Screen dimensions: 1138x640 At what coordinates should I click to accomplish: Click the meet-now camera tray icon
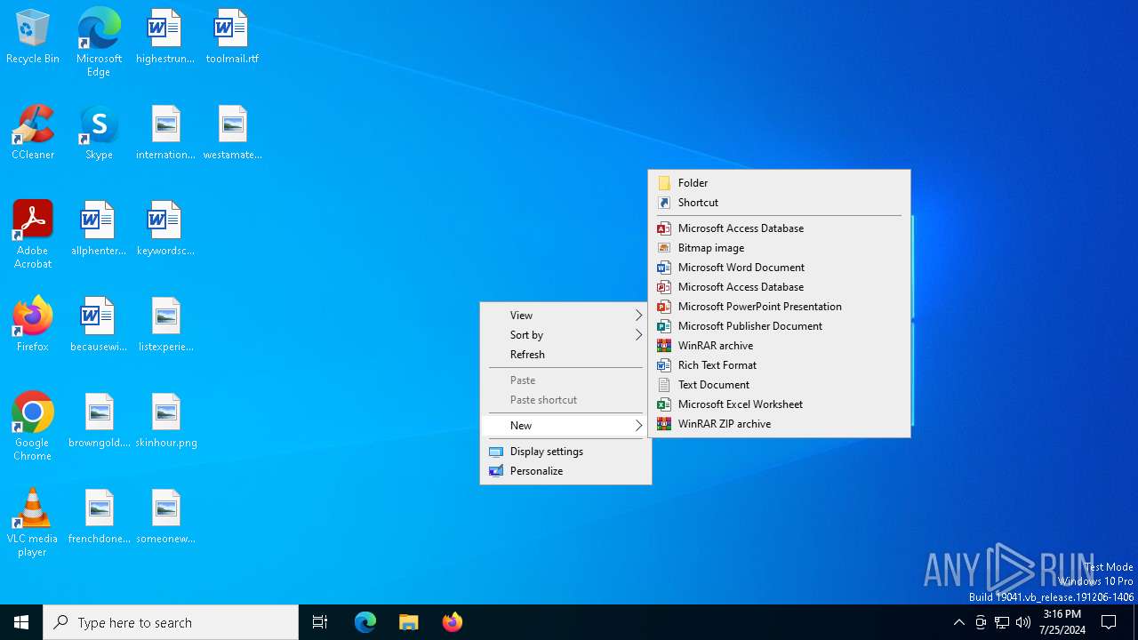click(981, 622)
